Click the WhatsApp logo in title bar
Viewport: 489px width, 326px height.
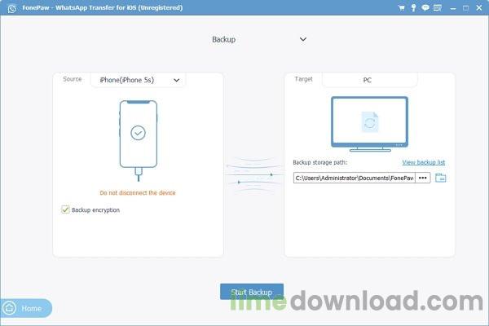(12, 8)
